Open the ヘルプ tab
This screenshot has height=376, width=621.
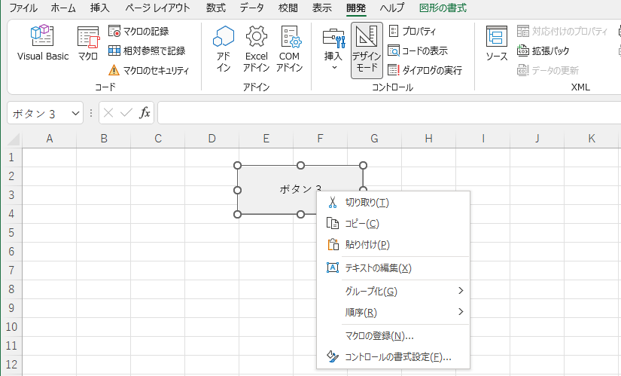[x=392, y=8]
